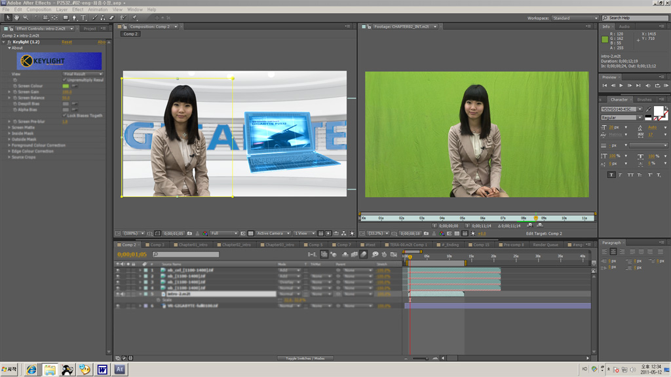671x377 pixels.
Task: Reset the Keylight effect
Action: tap(67, 42)
